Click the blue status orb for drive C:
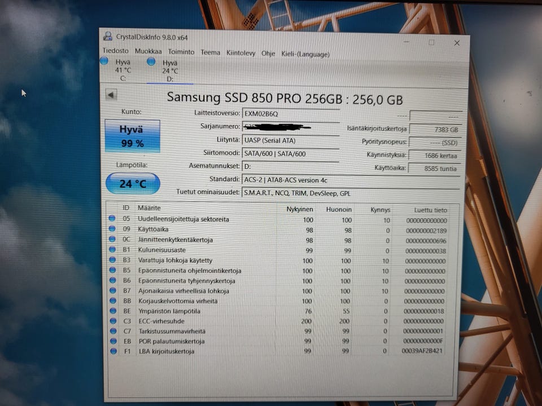The width and height of the screenshot is (542, 406). [104, 61]
